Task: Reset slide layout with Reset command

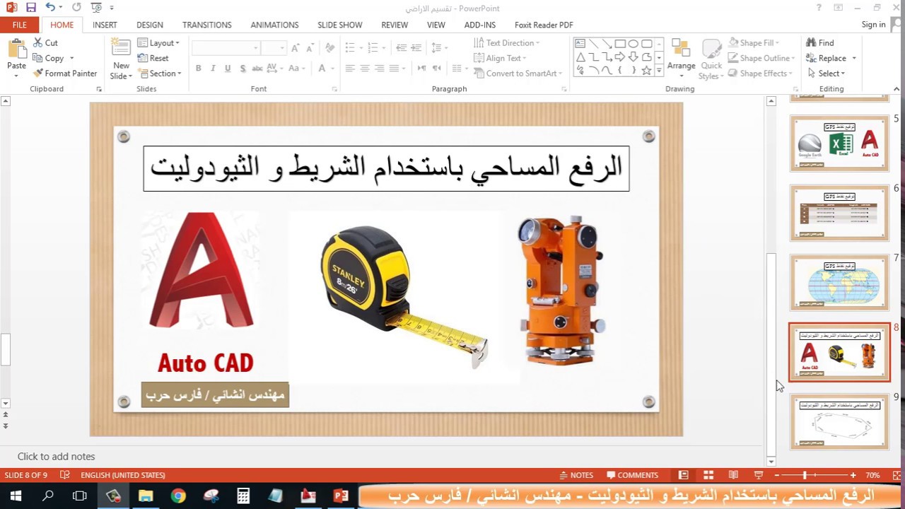Action: click(153, 58)
